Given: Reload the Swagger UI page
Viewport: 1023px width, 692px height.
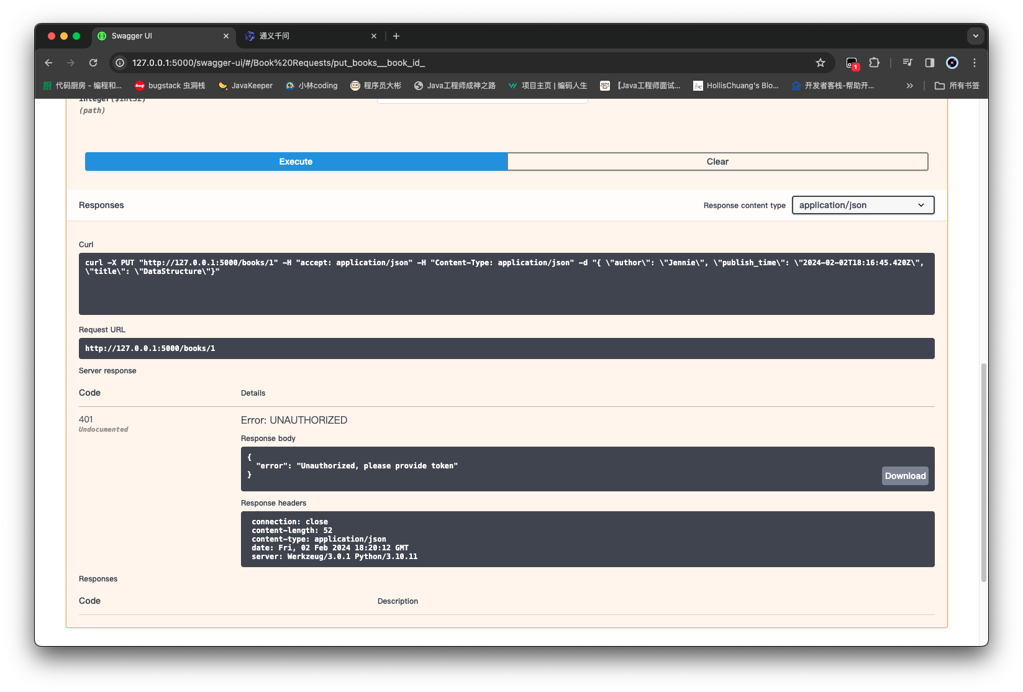Looking at the screenshot, I should point(93,63).
